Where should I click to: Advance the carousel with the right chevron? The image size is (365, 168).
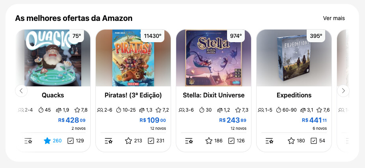pos(343,91)
